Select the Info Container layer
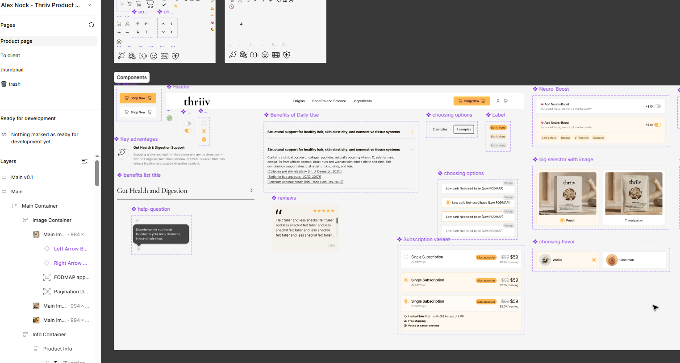Viewport: 680px width, 363px height. pos(49,334)
